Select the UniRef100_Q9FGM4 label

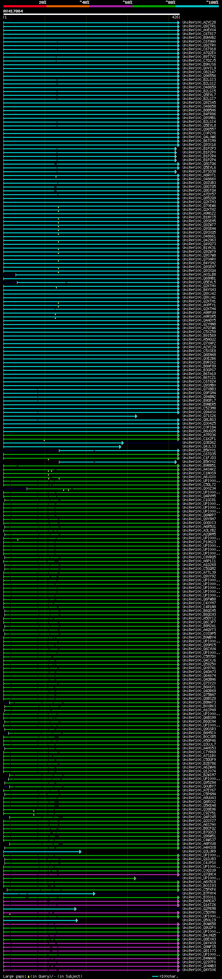pyautogui.click(x=199, y=393)
